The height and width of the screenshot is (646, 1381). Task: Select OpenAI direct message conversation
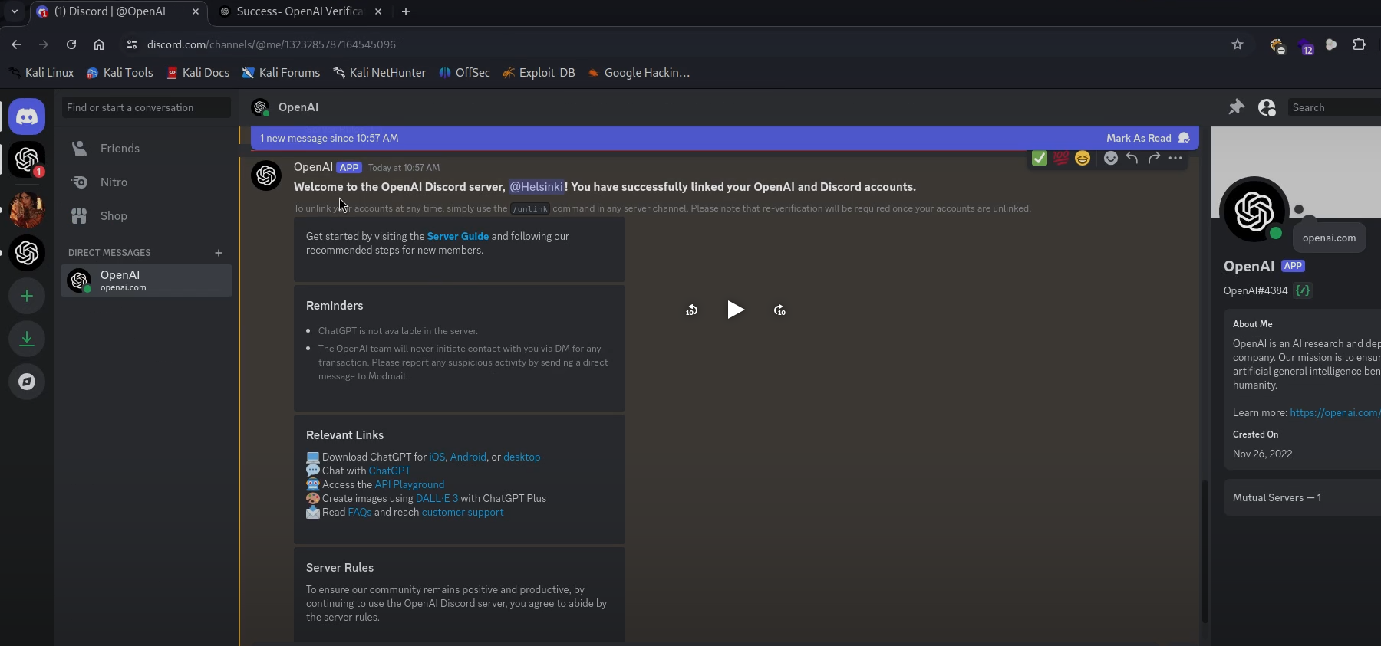coord(147,280)
